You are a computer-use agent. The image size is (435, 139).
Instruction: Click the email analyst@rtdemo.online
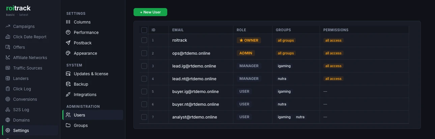coord(195,117)
